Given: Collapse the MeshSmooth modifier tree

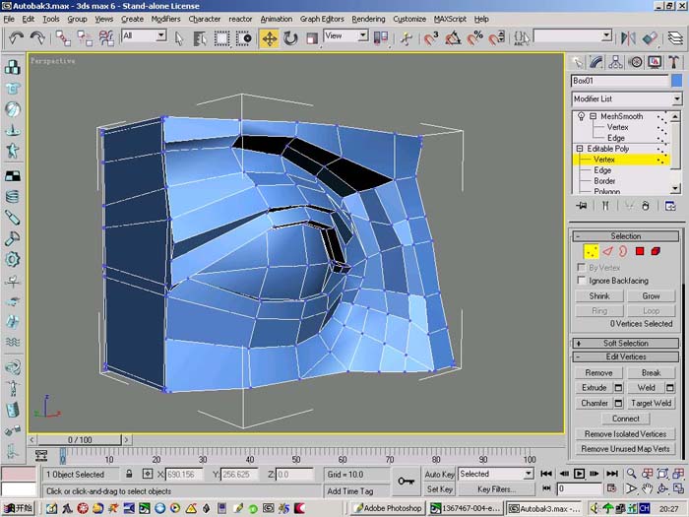Looking at the screenshot, I should 593,116.
